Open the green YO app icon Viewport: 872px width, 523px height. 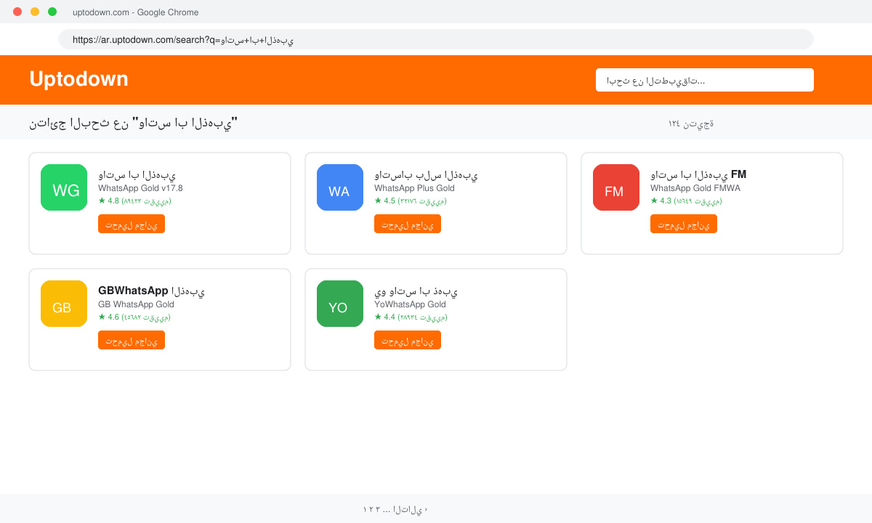coord(340,304)
